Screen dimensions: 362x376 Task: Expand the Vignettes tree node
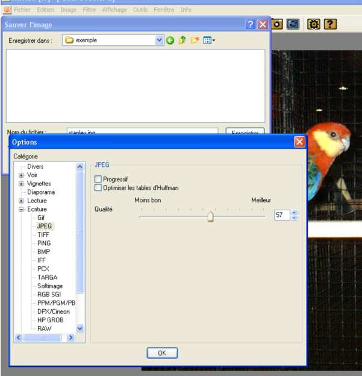click(21, 184)
